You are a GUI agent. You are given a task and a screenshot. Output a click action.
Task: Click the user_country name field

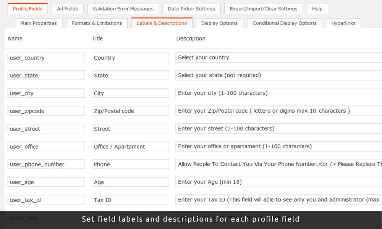[46, 57]
